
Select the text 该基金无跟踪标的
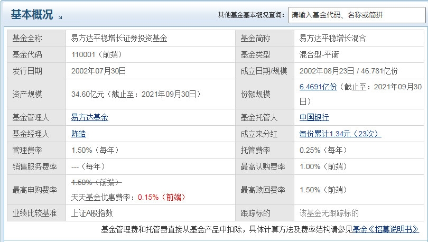pyautogui.click(x=329, y=213)
